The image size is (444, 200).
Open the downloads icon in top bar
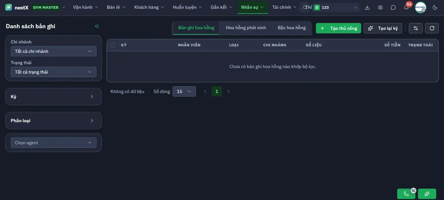pyautogui.click(x=367, y=7)
